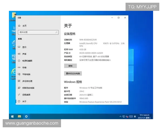The height and width of the screenshot is (130, 162).
Task: Show hidden tray icons chevron
Action: click(x=120, y=116)
